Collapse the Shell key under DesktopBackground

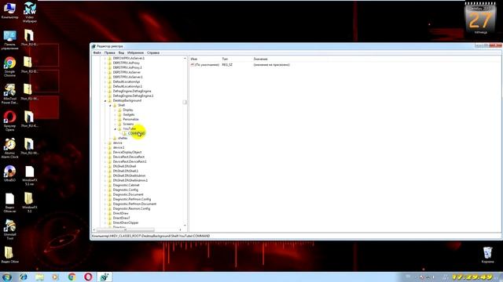click(110, 105)
